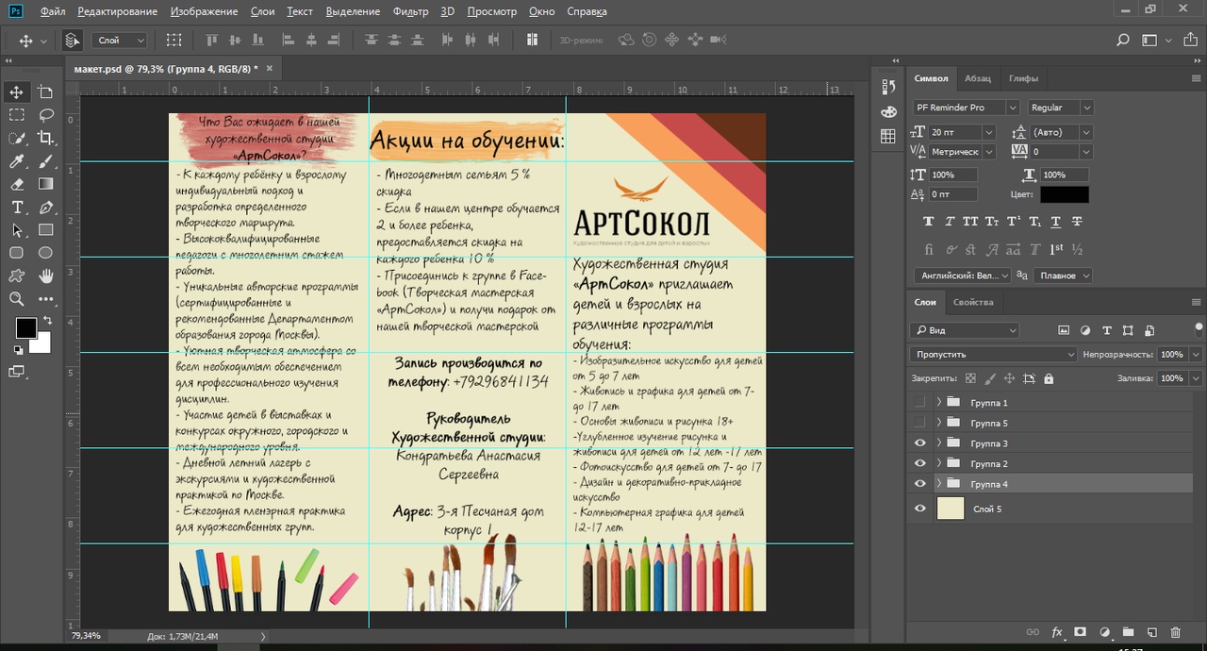Screen dimensions: 1207x651
Task: Open the Пропустить blend mode dropdown
Action: tap(992, 355)
